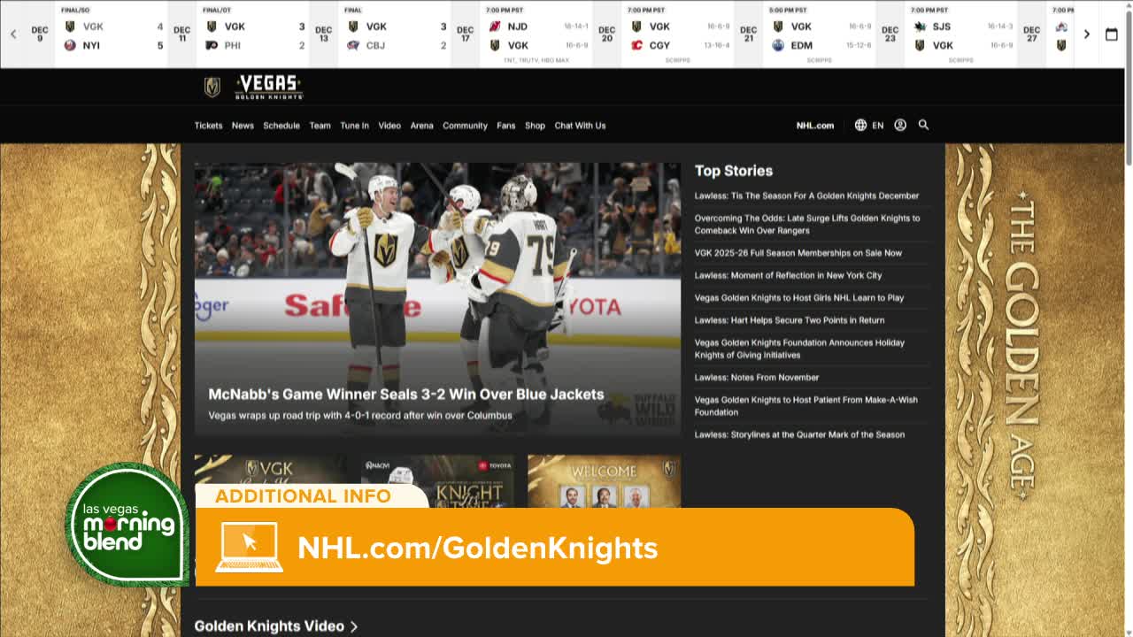The image size is (1133, 637).
Task: Click the laptop icon in banner
Action: tap(249, 547)
